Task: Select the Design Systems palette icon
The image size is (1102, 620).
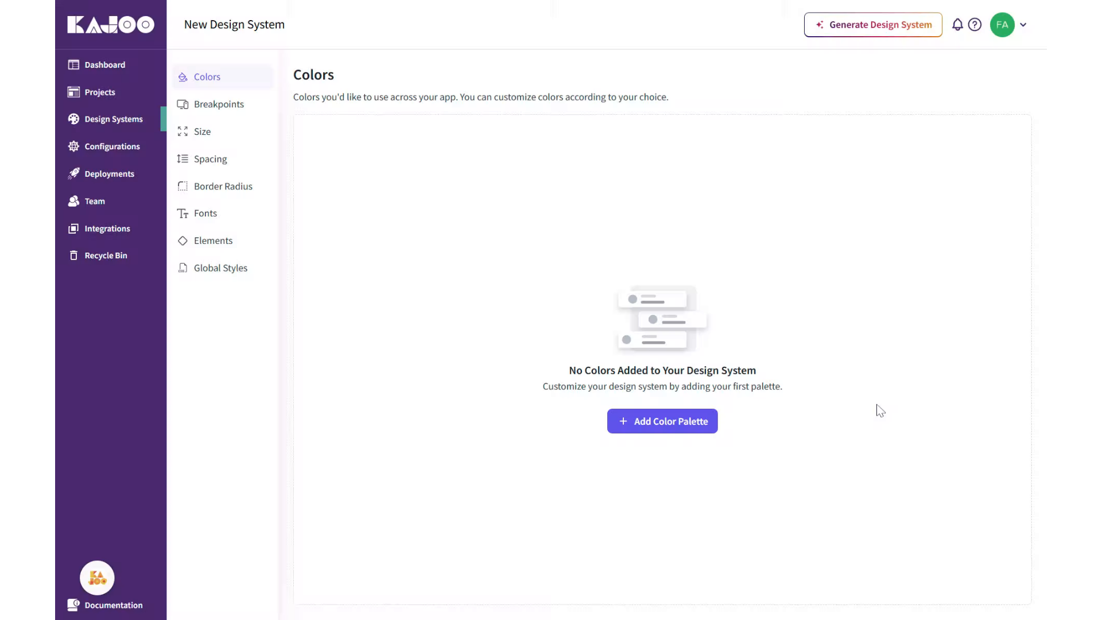Action: pos(73,119)
